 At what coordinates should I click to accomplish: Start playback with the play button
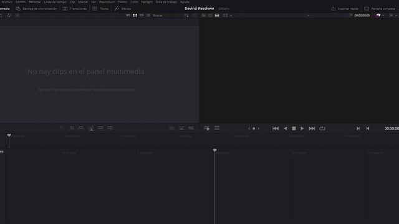tap(302, 129)
